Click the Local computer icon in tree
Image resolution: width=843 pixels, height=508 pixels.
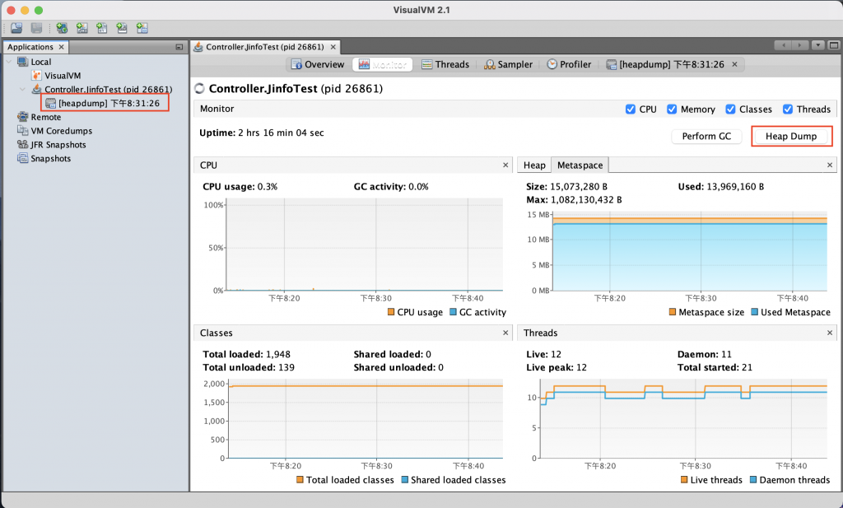coord(22,62)
